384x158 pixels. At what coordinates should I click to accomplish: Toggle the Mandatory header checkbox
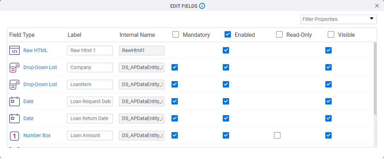pos(176,34)
